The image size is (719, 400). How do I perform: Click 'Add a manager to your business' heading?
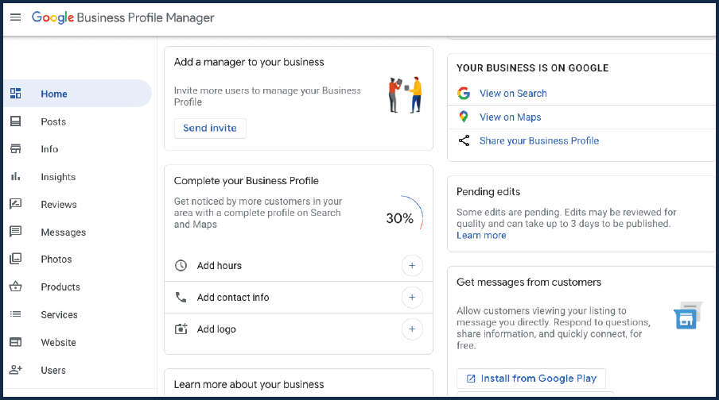click(249, 62)
